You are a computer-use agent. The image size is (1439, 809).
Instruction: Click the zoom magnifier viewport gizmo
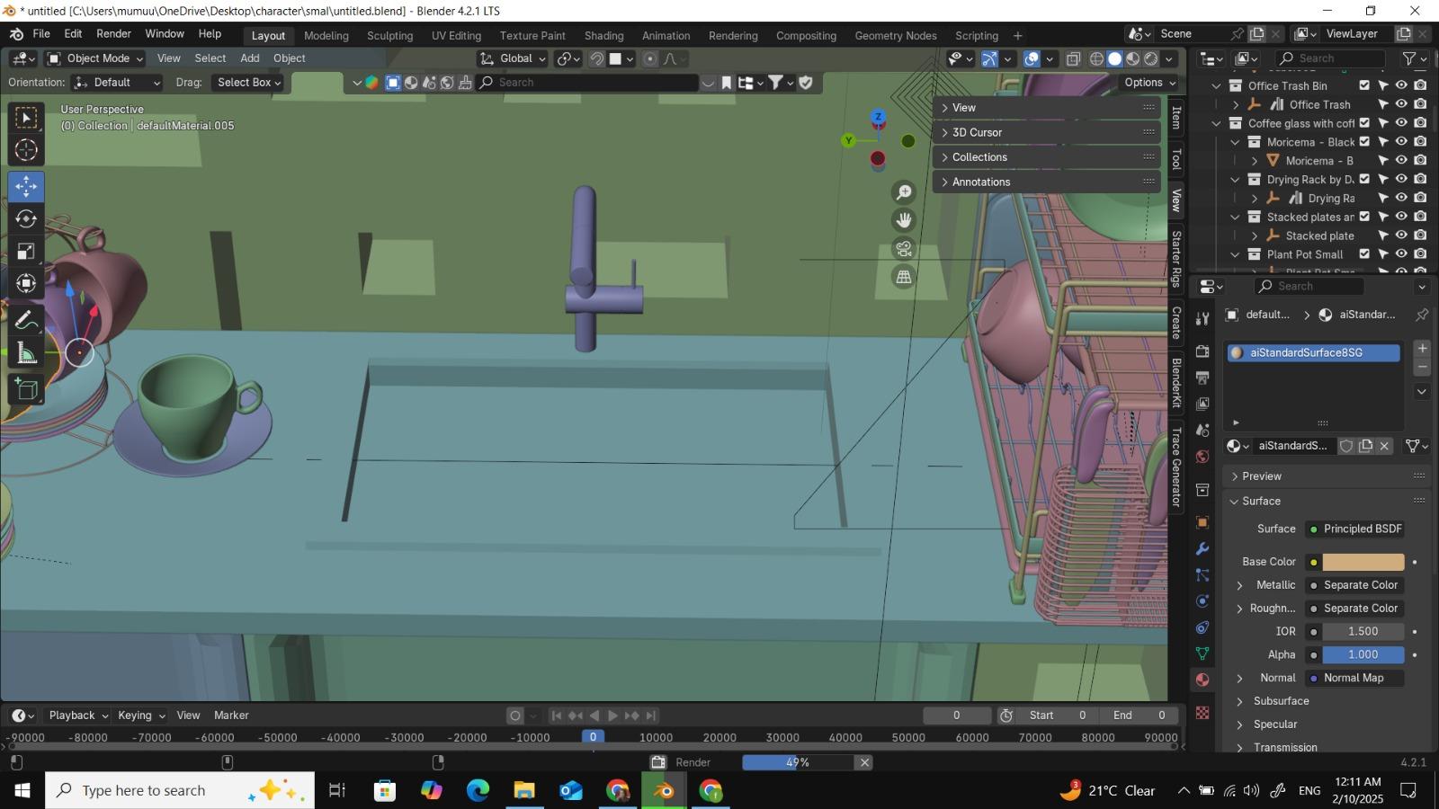[904, 192]
